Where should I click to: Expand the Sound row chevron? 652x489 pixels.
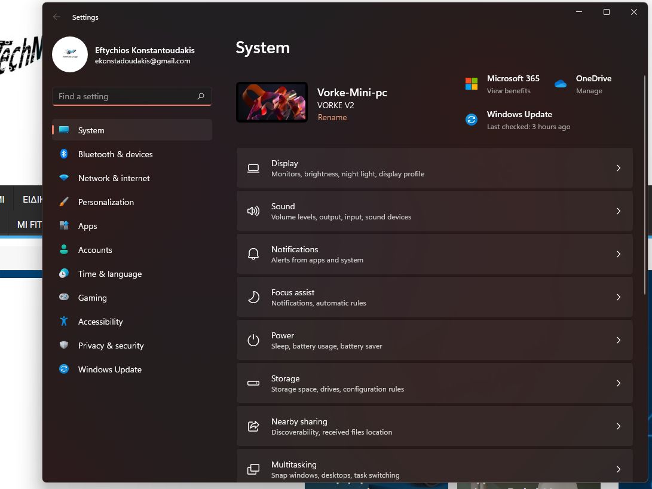[x=619, y=211]
